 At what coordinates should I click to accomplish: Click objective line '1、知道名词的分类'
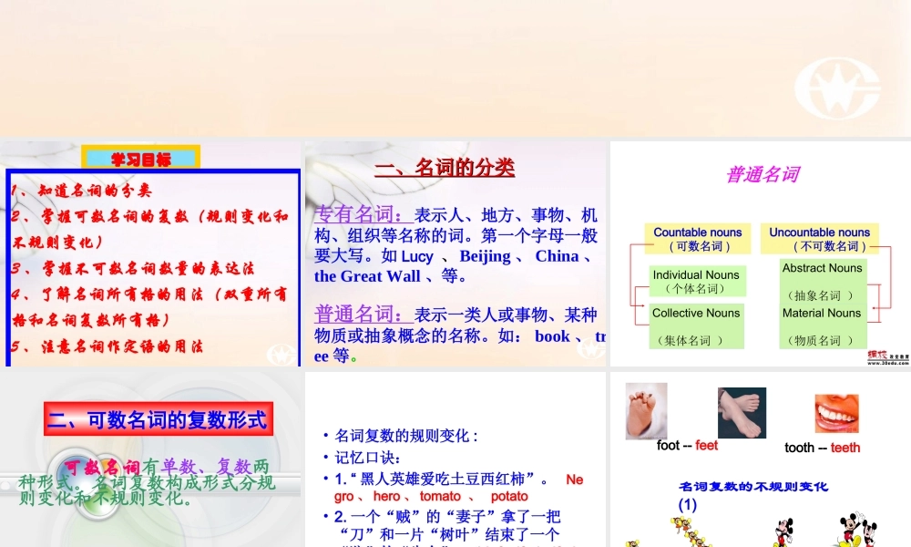(81, 191)
